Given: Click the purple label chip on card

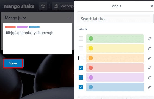Looking at the screenshot, I should pos(22,27).
